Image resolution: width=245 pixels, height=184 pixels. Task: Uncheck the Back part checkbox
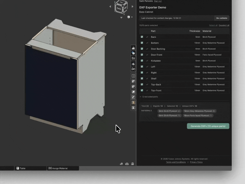pyautogui.click(x=142, y=37)
